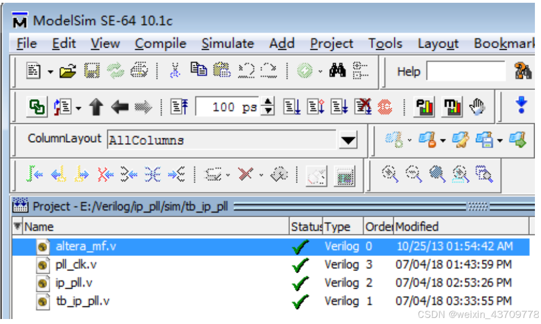Click the red X delete icon
The height and width of the screenshot is (324, 541).
click(x=246, y=174)
